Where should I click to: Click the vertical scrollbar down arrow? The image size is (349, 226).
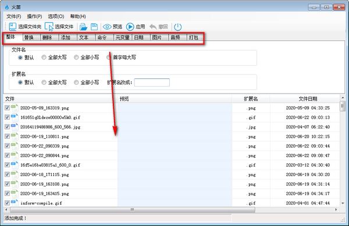(x=343, y=203)
